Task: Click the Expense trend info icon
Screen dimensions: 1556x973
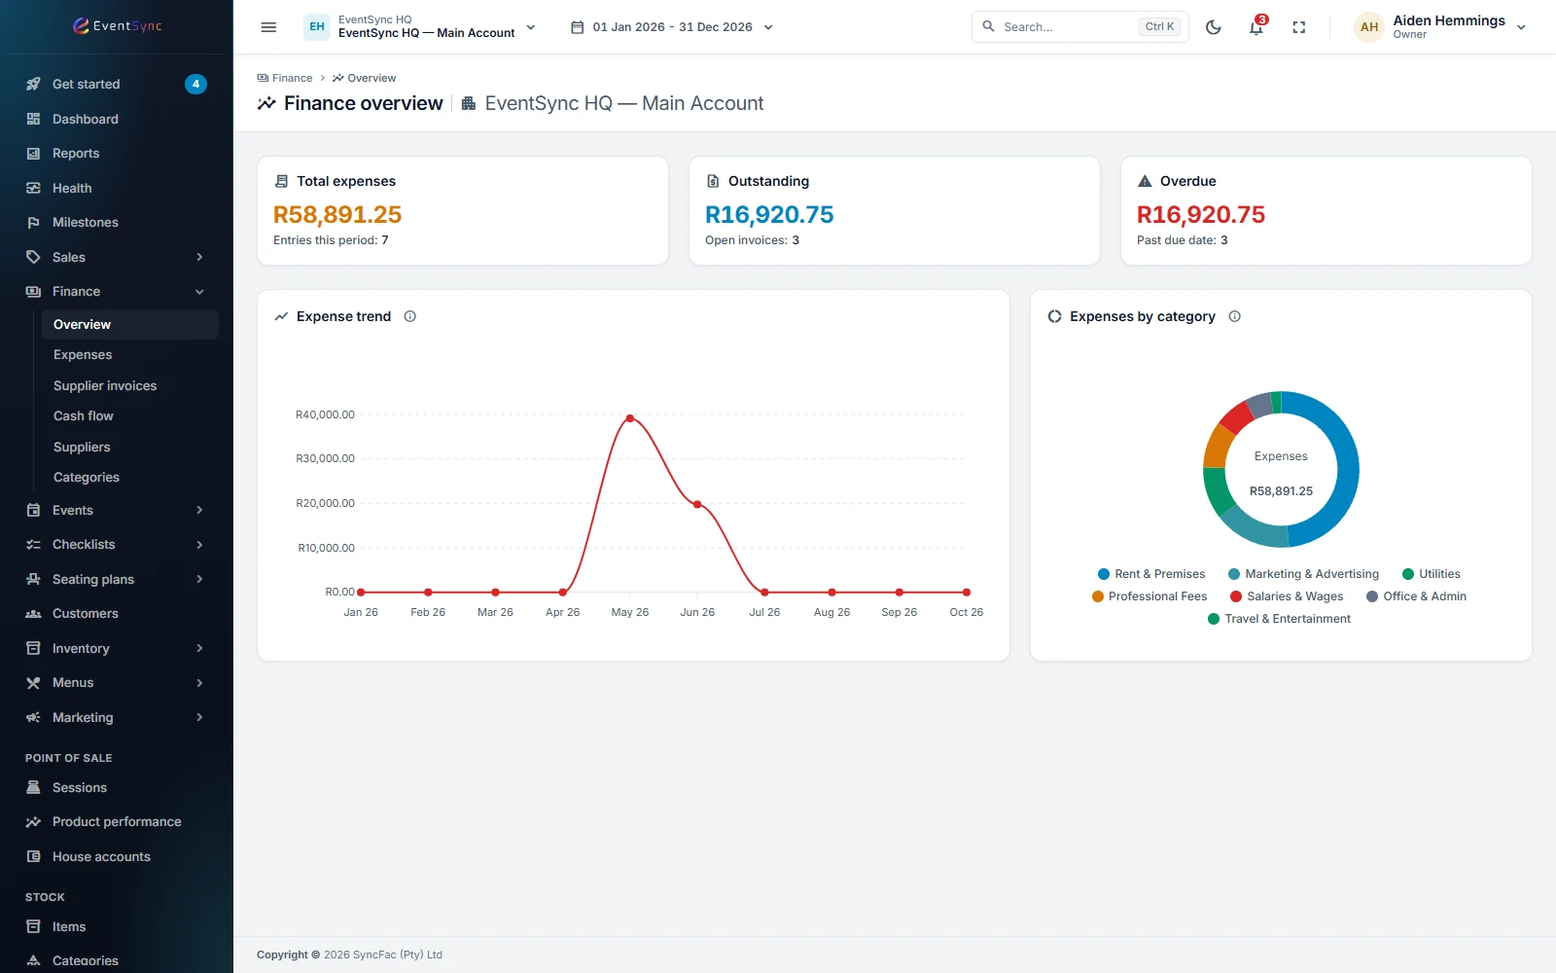Action: pos(410,316)
